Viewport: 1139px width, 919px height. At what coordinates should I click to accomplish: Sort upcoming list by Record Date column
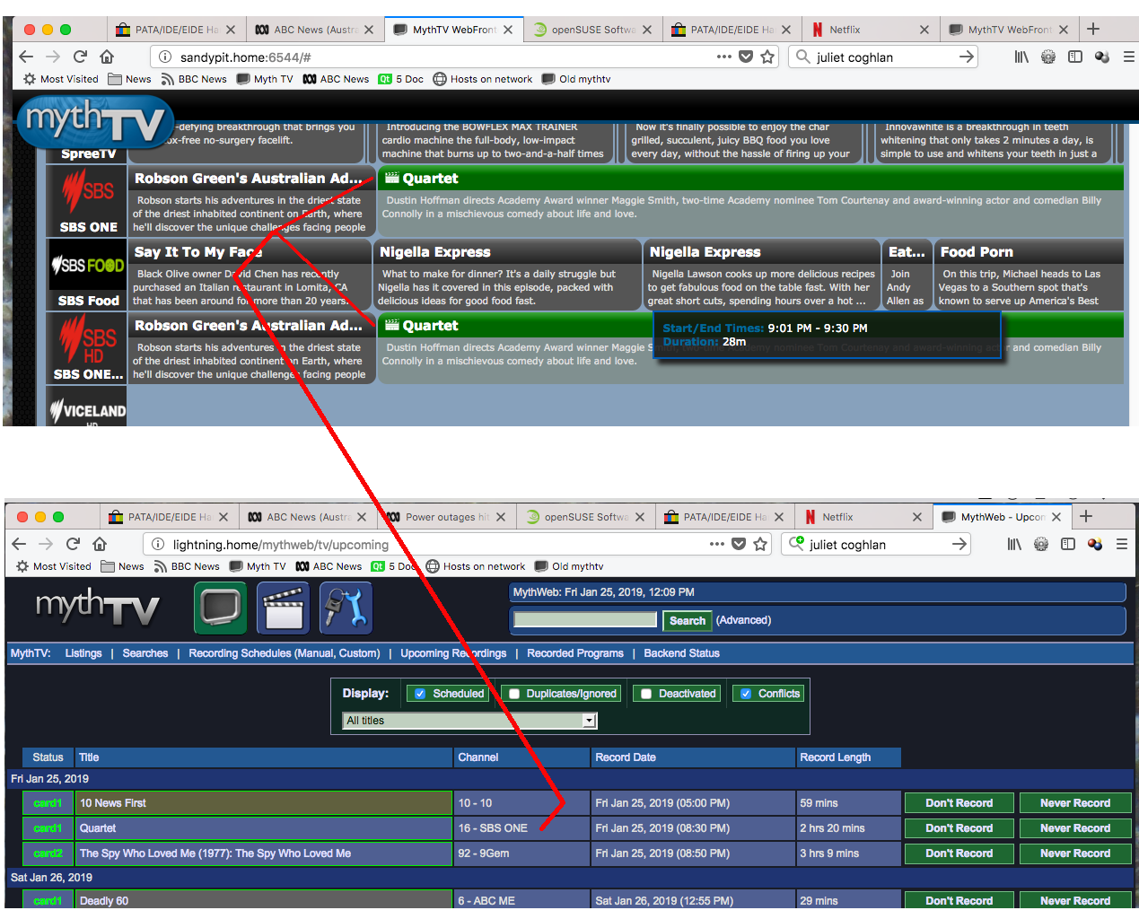[x=626, y=757]
